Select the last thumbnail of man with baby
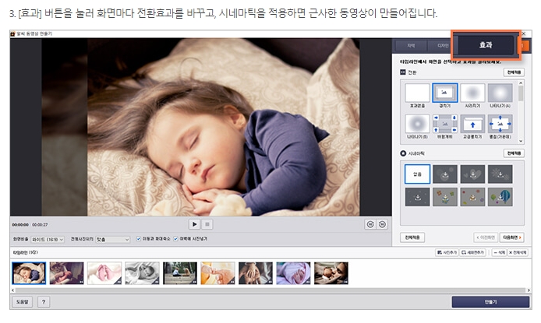The image size is (541, 323). pyautogui.click(x=331, y=273)
